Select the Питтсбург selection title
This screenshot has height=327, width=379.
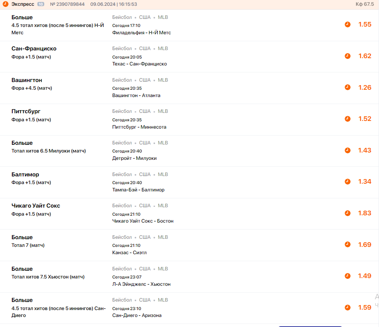(x=26, y=111)
